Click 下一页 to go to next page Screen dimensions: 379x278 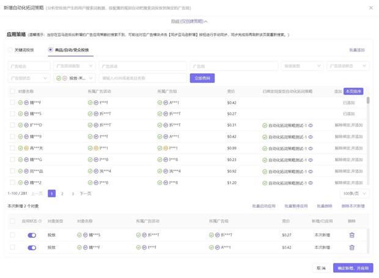86,194
